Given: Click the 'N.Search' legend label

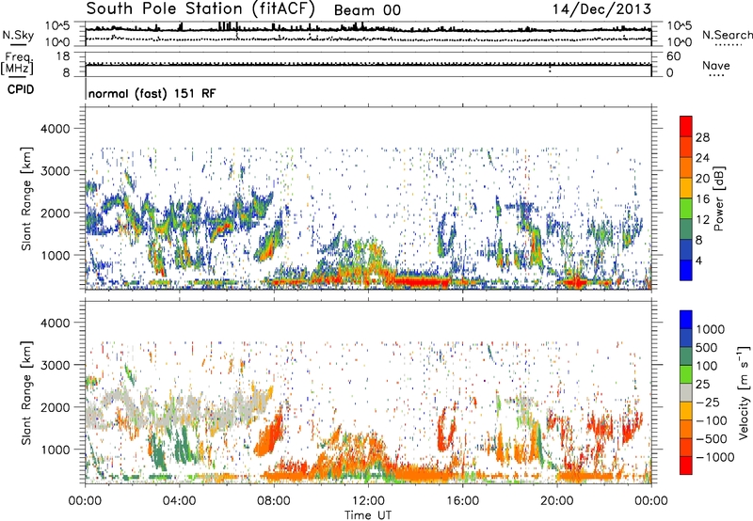Looking at the screenshot, I should pyautogui.click(x=727, y=35).
